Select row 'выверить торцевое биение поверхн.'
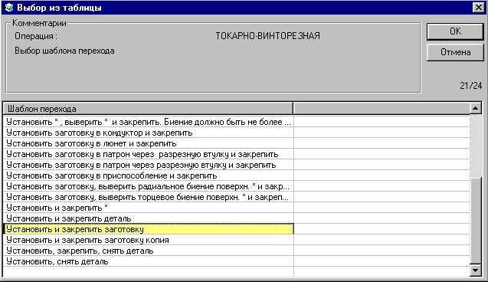Image resolution: width=488 pixels, height=282 pixels. point(148,198)
